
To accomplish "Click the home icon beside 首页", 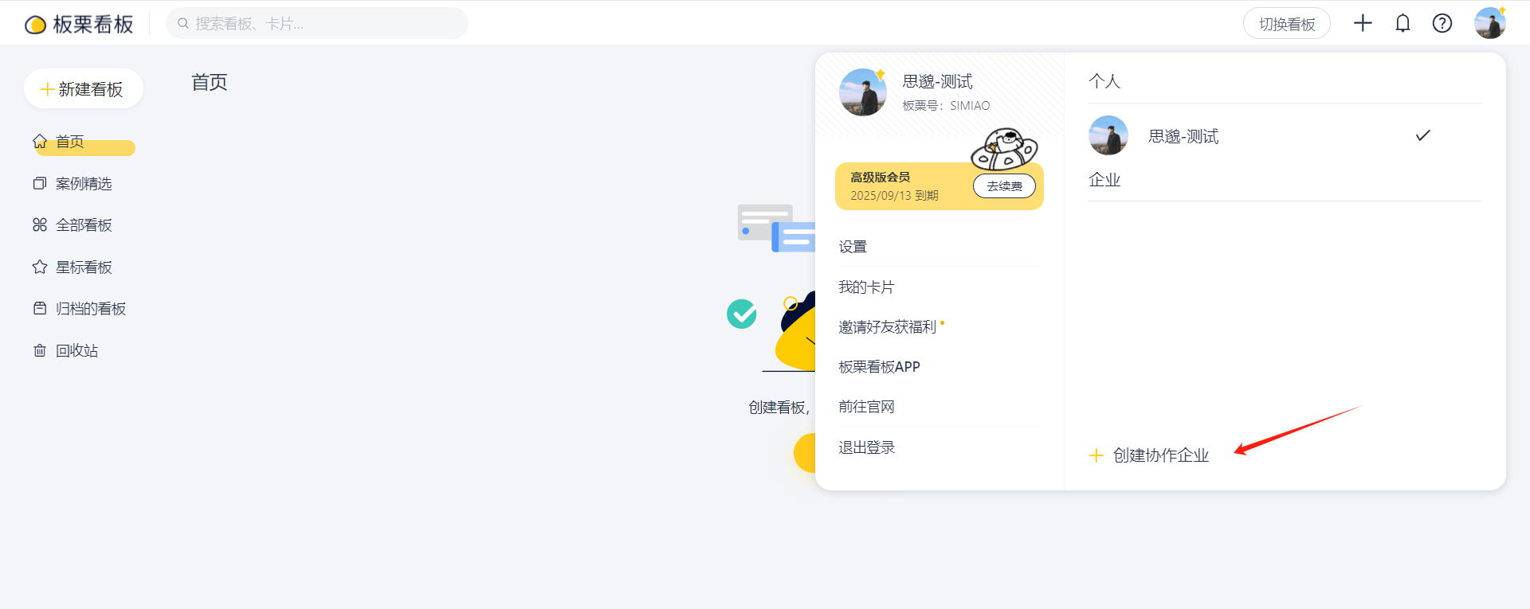I will pyautogui.click(x=40, y=142).
